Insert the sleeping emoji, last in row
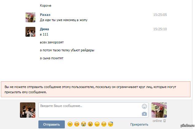 pos(111,124)
